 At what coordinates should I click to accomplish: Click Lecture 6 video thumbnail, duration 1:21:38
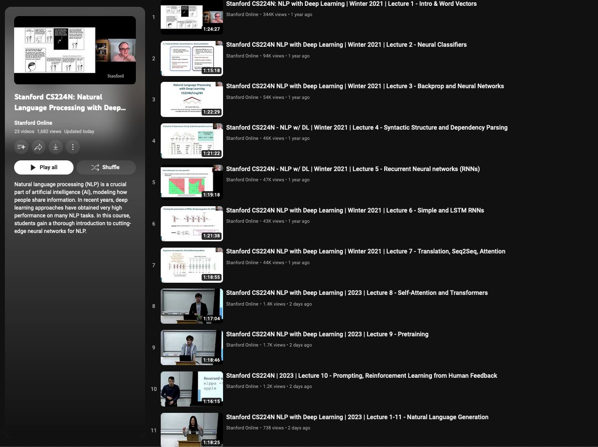[x=192, y=224]
